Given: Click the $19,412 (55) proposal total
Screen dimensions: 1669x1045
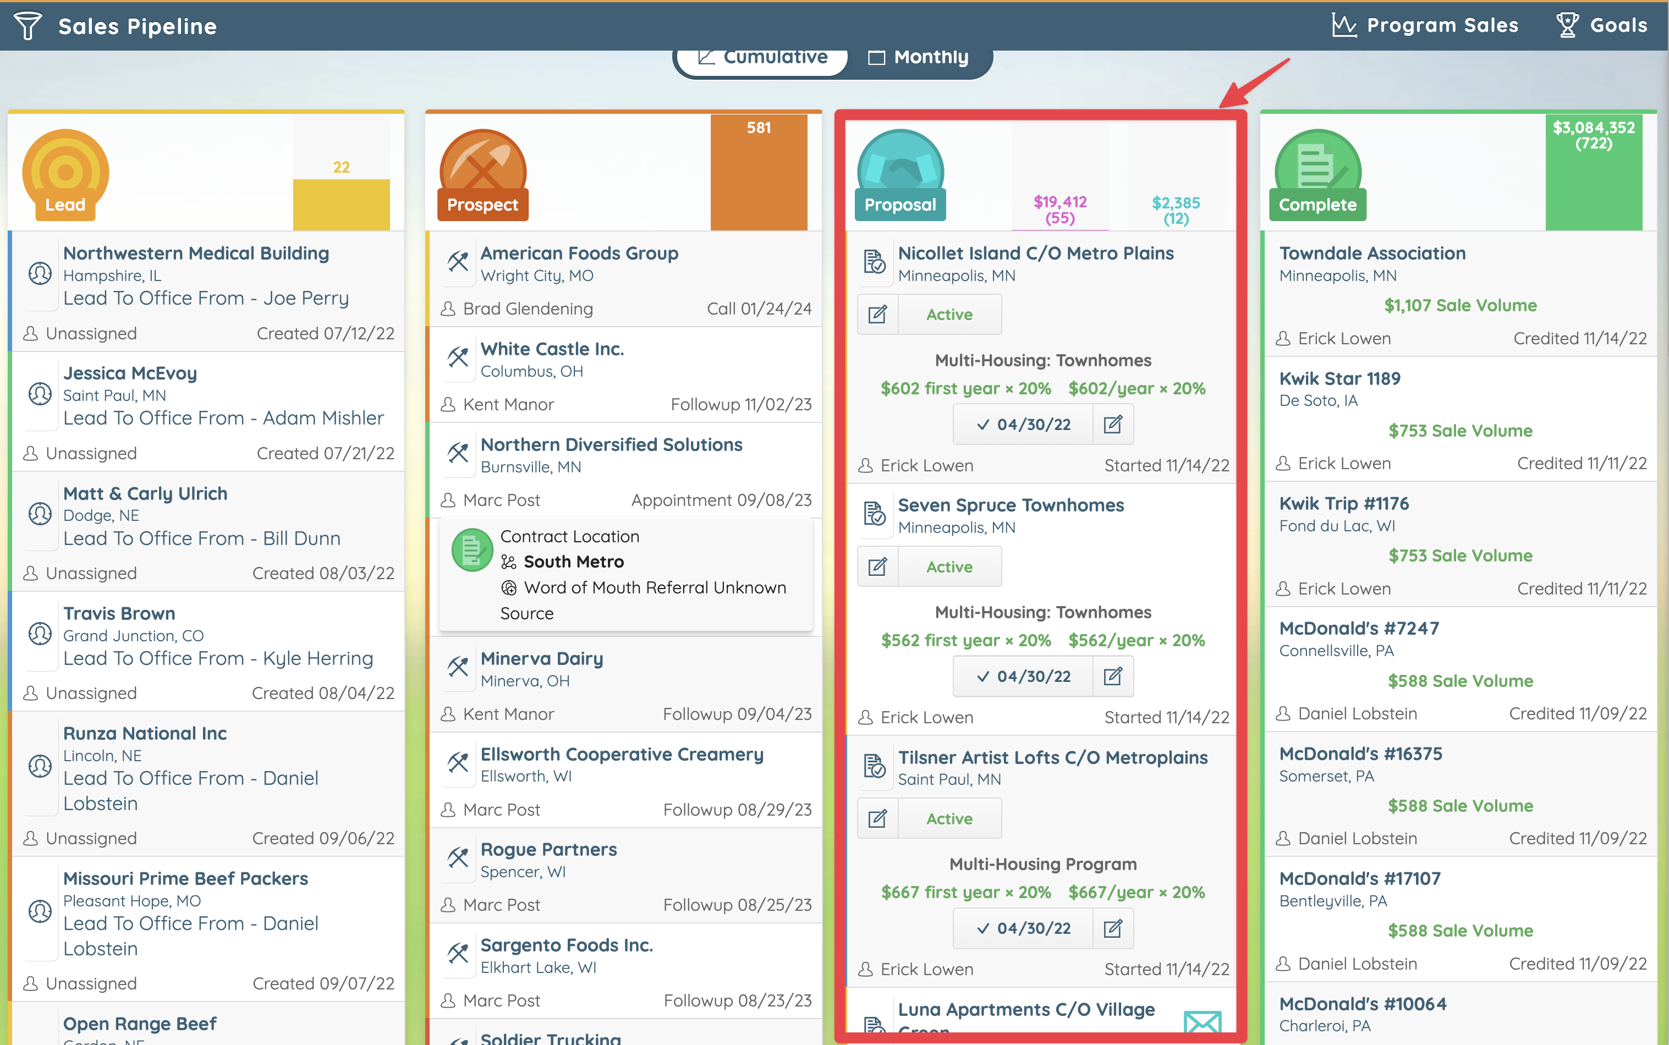Looking at the screenshot, I should click(x=1060, y=210).
